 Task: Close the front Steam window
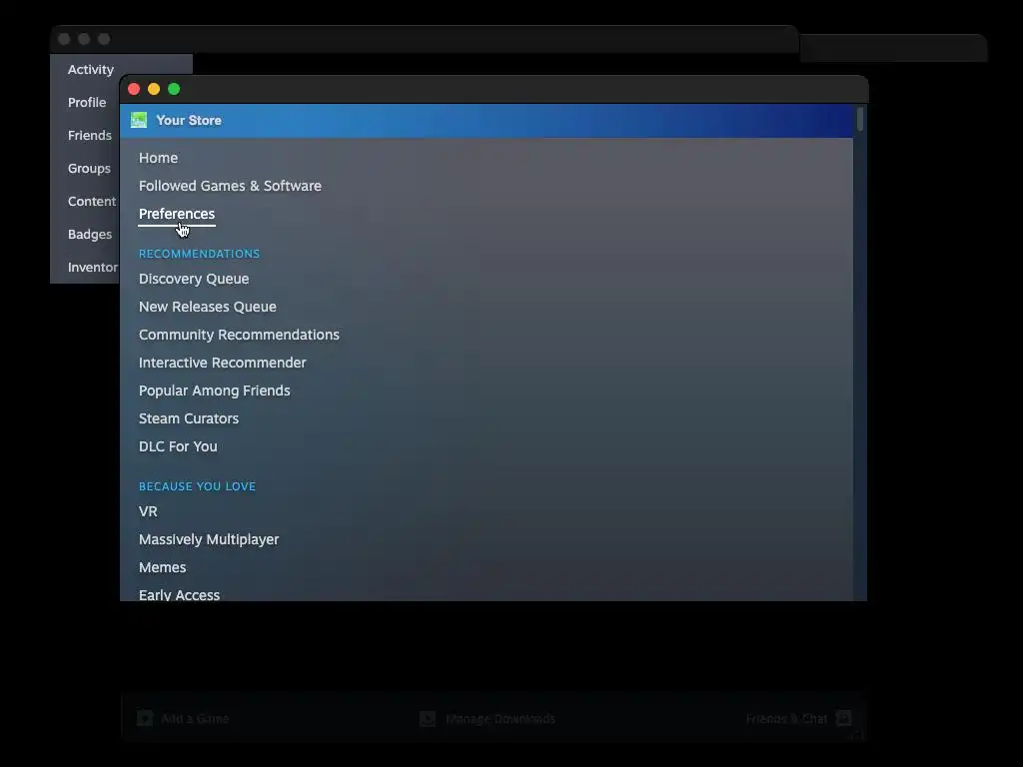point(134,89)
